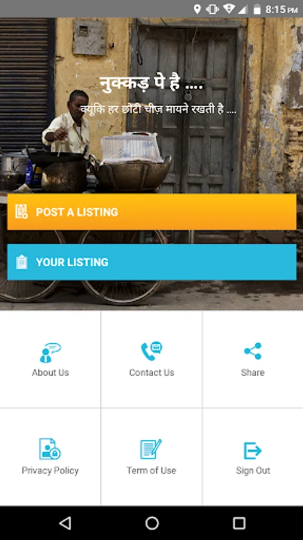Select the About Us label

pyautogui.click(x=50, y=373)
